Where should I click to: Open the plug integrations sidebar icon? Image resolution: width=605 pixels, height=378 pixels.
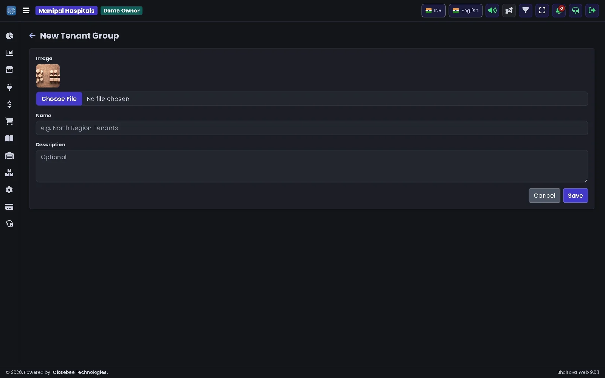[x=9, y=87]
